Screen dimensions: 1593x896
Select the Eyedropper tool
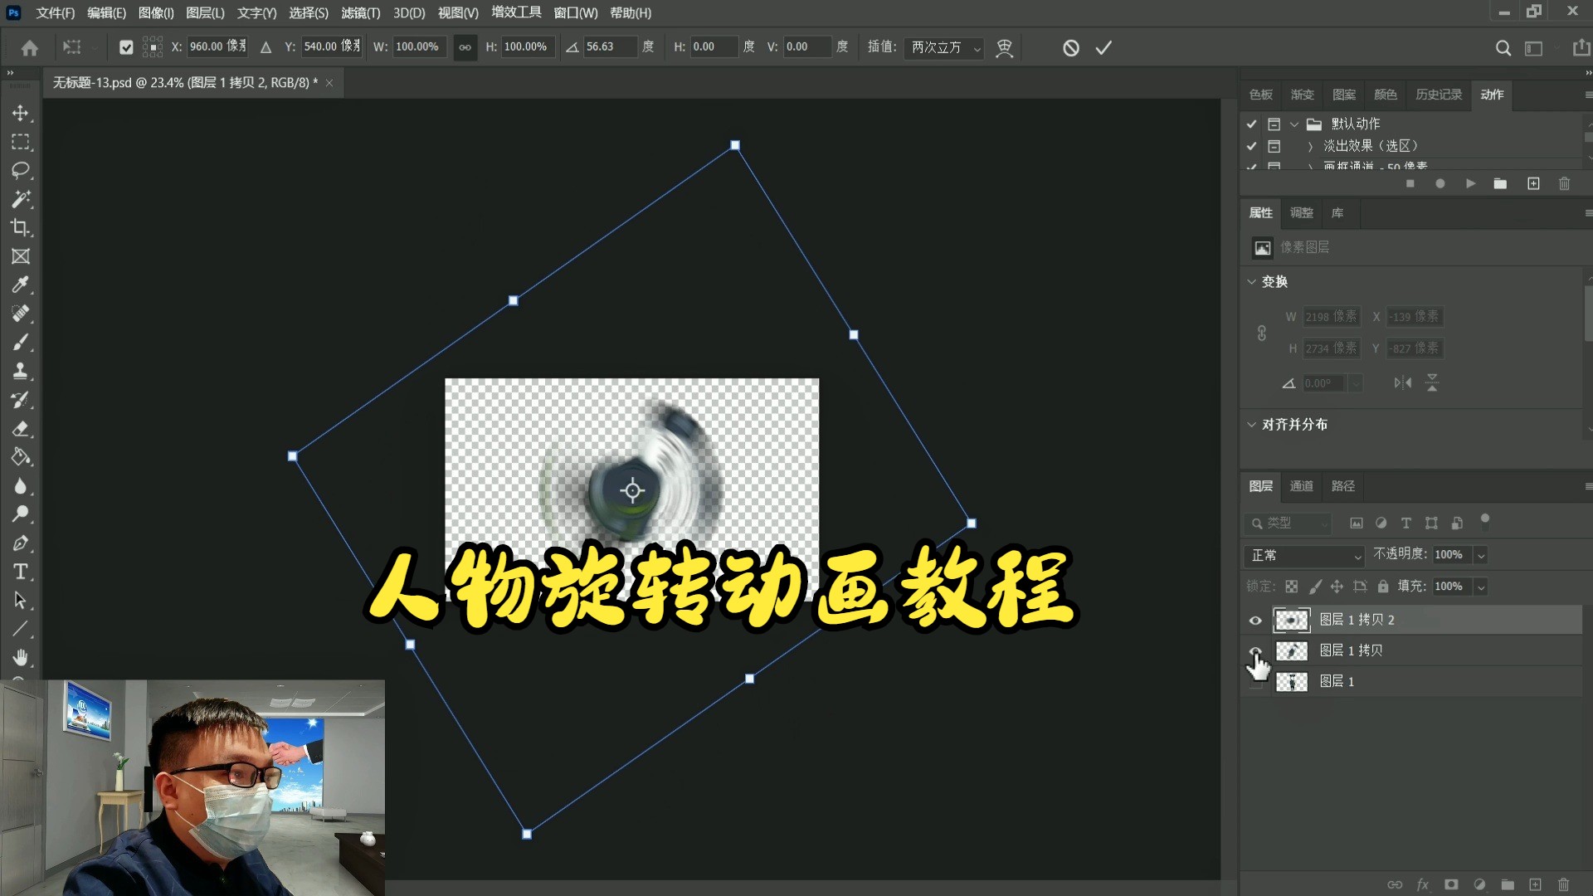(21, 285)
